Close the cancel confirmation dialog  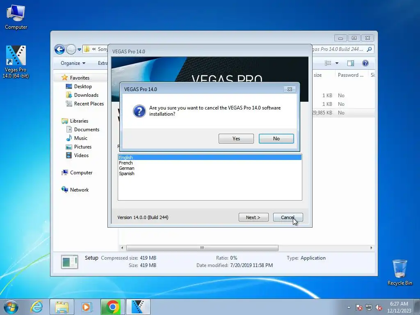click(x=290, y=89)
